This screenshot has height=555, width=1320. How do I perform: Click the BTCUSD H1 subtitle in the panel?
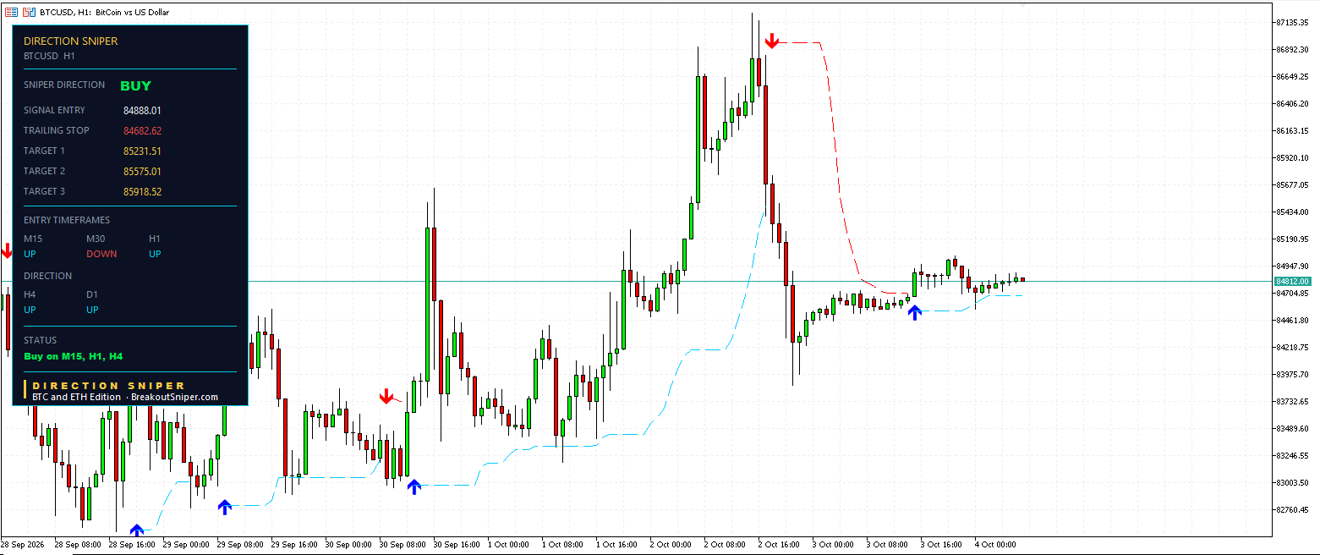click(x=50, y=56)
